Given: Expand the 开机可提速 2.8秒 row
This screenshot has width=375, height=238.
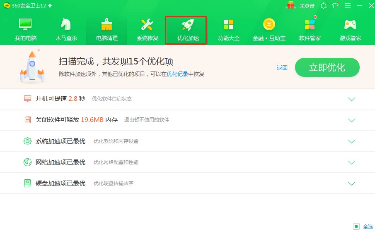Looking at the screenshot, I should point(352,99).
